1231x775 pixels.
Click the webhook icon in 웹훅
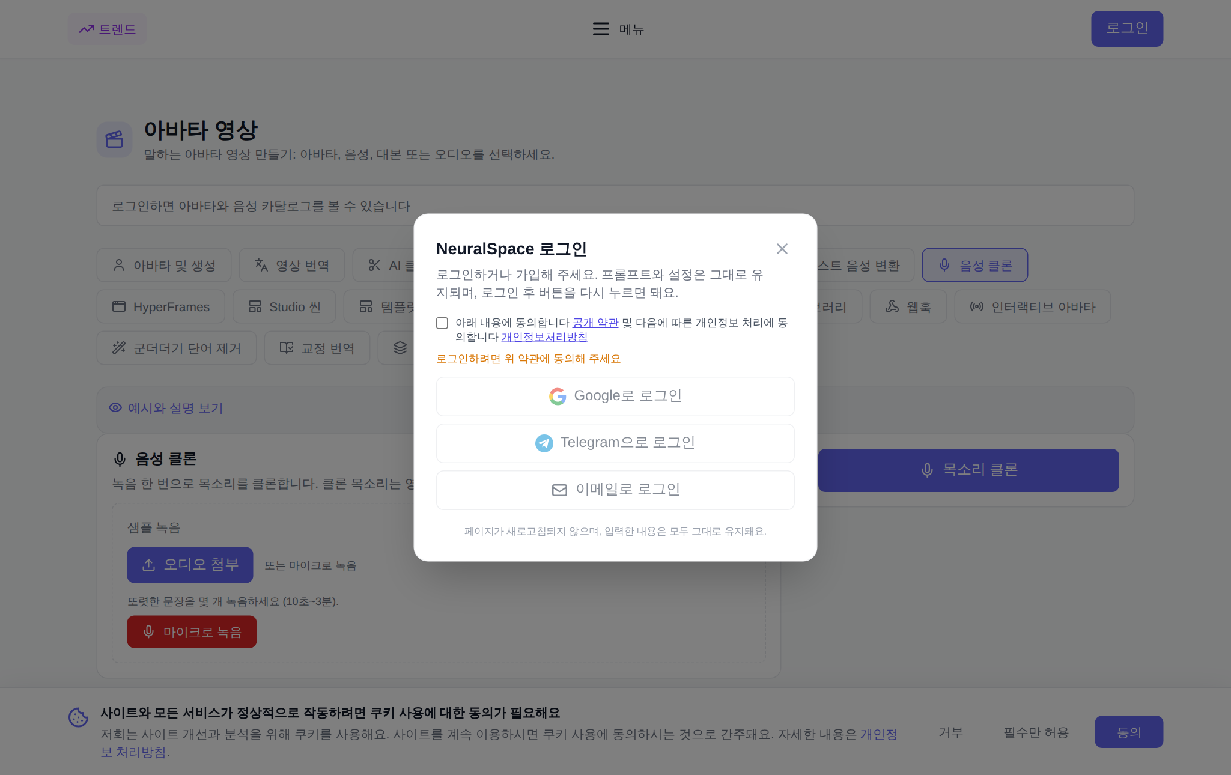[892, 306]
